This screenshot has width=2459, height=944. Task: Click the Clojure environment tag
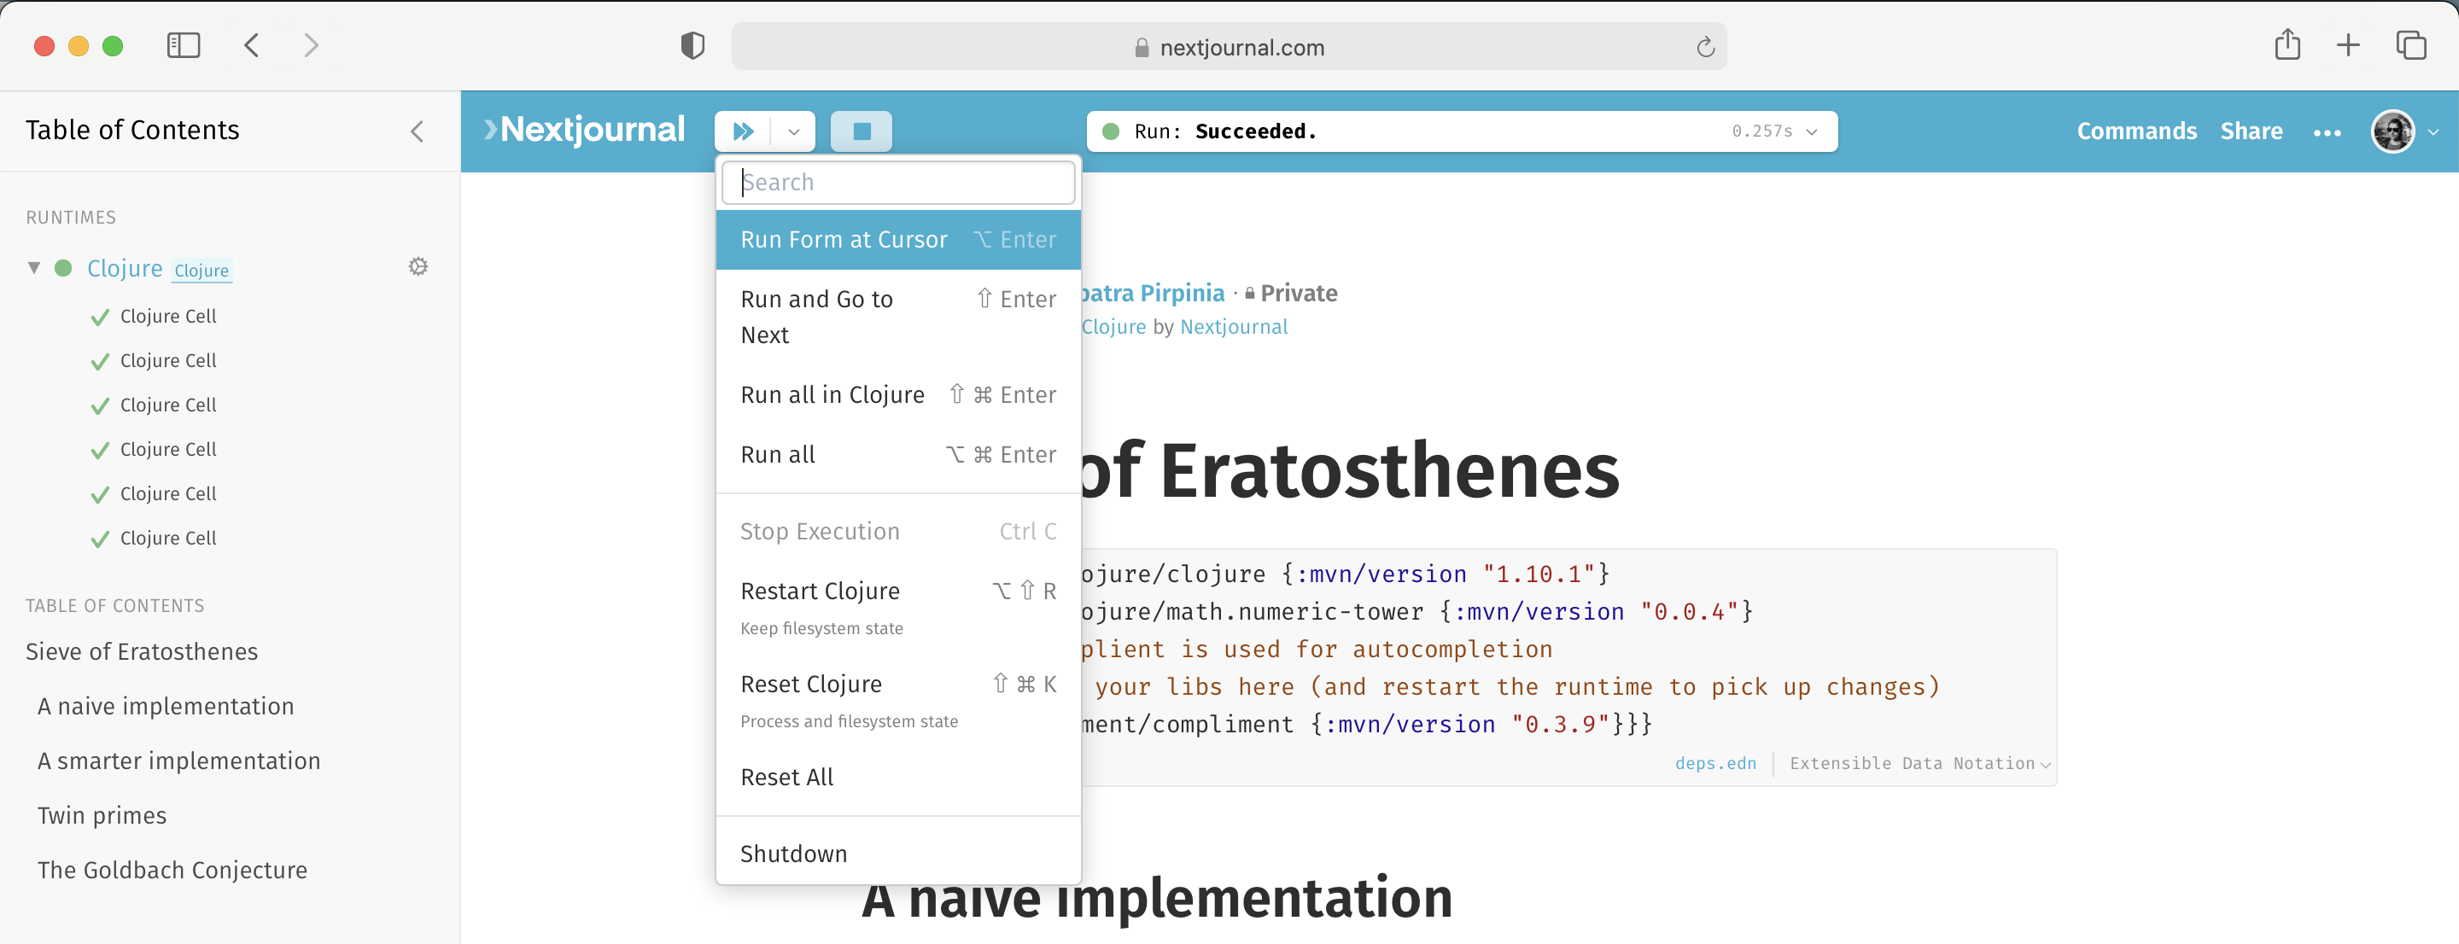[202, 270]
